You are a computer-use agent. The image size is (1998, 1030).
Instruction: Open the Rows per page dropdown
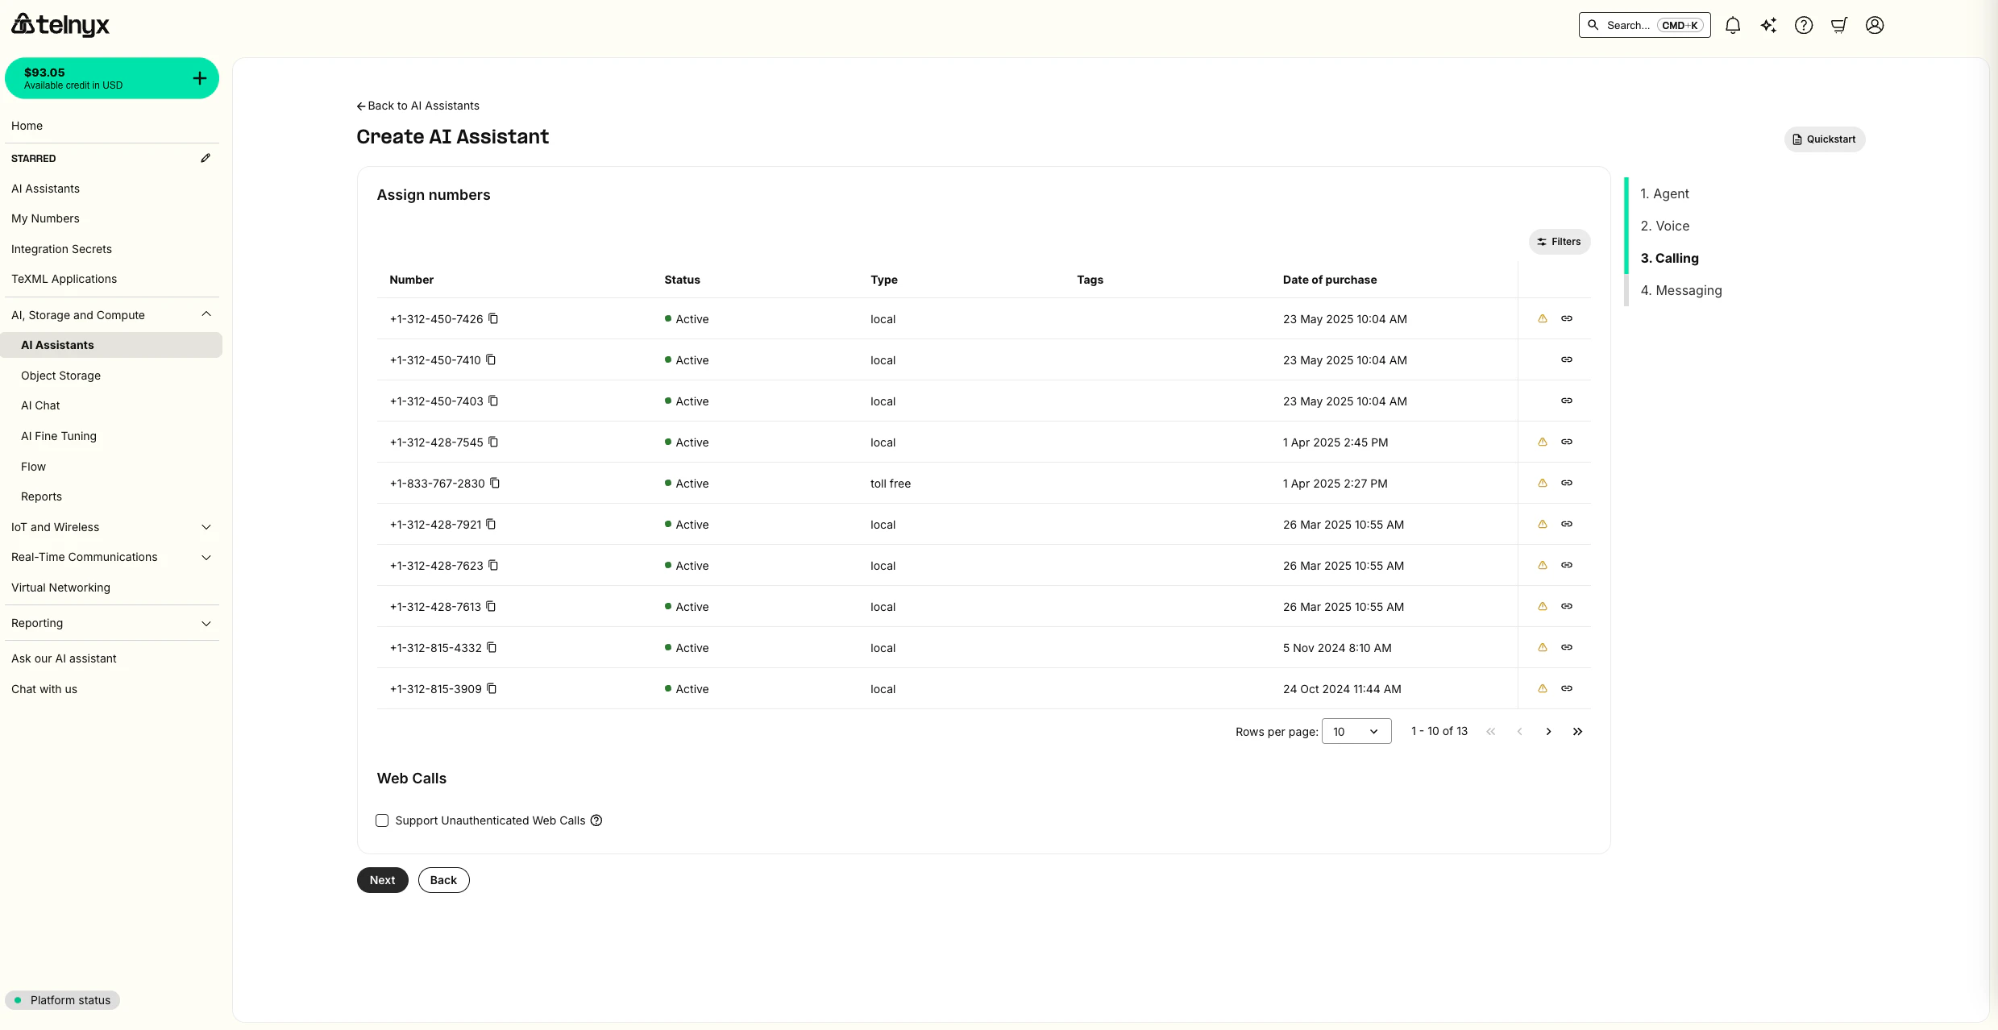pyautogui.click(x=1356, y=731)
